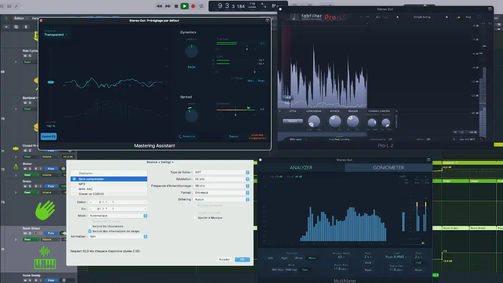Screen dimensions: 503x283
Task: Load next preset in Pro-L 2
Action: (447, 17)
